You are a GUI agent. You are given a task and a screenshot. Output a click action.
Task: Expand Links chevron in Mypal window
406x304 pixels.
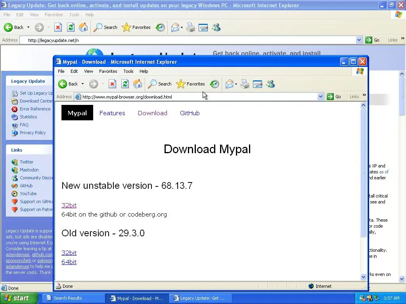364,95
